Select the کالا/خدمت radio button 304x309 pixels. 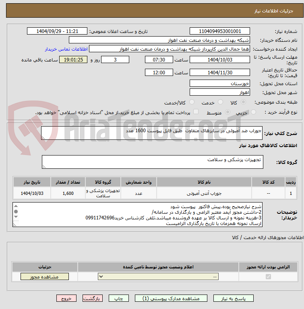click(192, 102)
